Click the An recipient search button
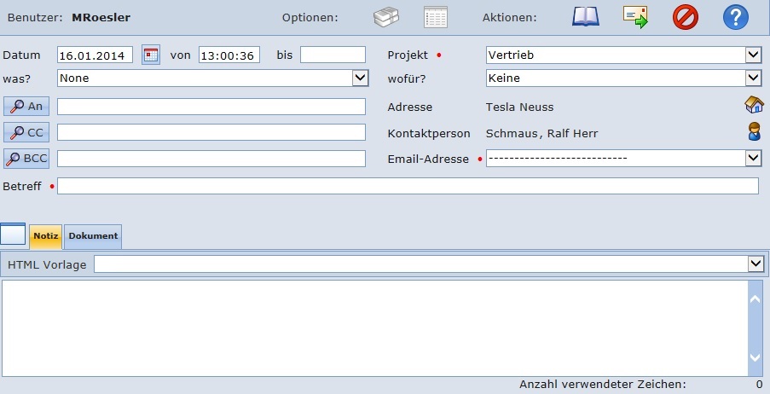 [27, 107]
